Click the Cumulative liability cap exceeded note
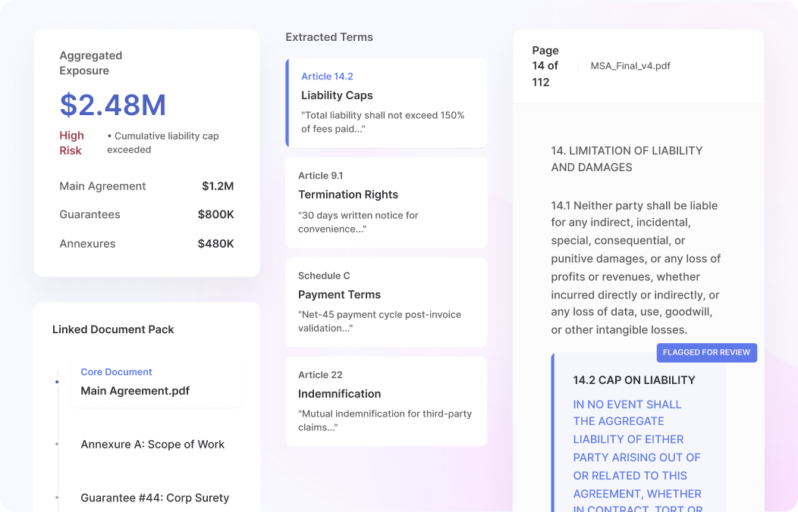Viewport: 798px width, 512px height. coord(163,142)
